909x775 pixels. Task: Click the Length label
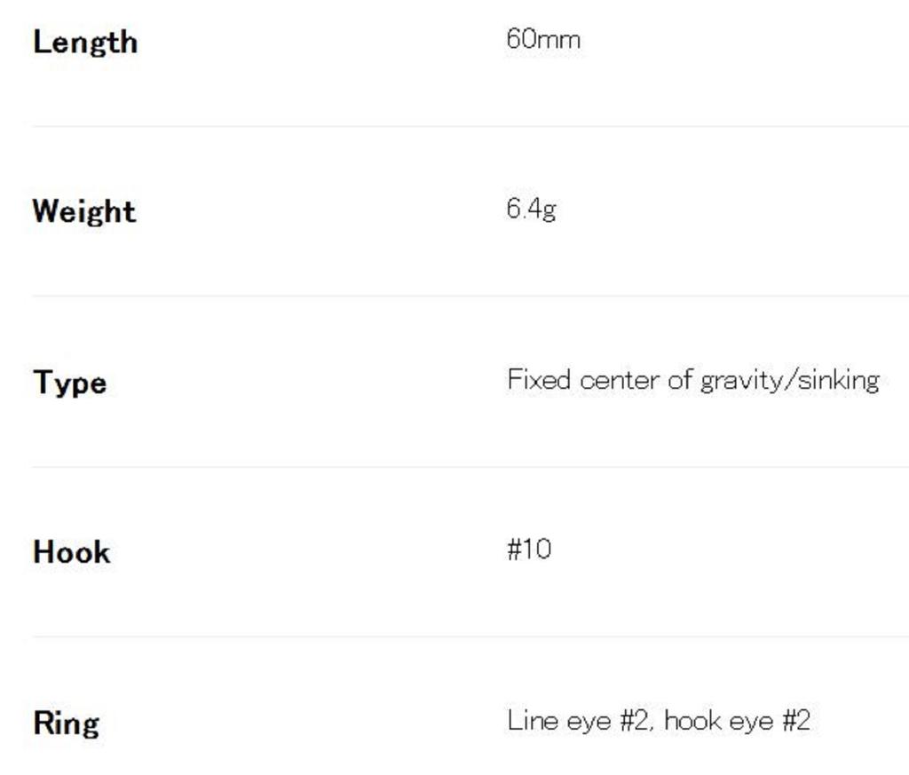click(x=84, y=42)
